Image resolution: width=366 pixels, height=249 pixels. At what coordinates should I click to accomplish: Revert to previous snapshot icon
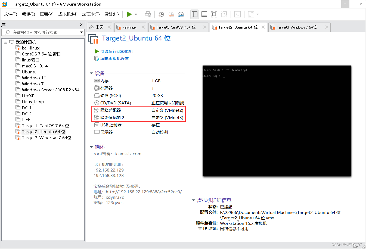(x=171, y=14)
